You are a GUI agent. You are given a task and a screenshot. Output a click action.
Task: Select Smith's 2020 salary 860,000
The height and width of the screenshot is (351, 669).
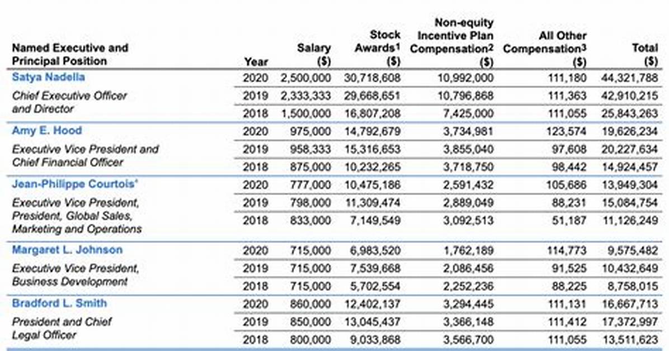pos(310,304)
